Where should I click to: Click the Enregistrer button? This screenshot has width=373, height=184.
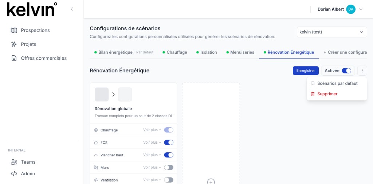point(306,71)
